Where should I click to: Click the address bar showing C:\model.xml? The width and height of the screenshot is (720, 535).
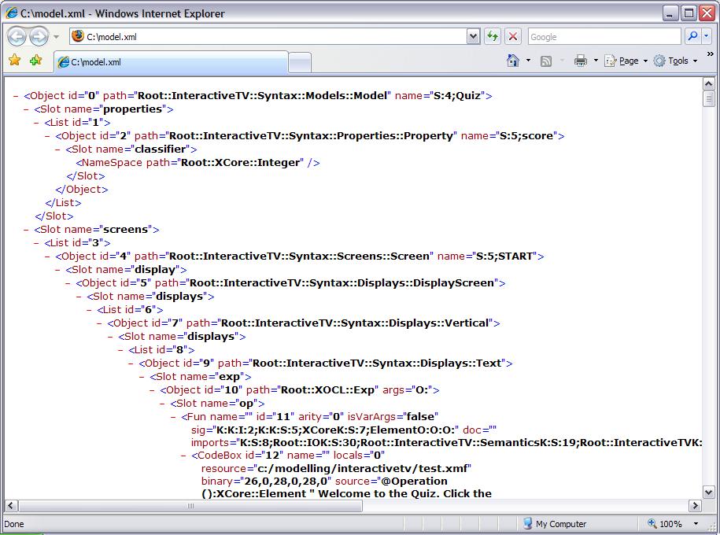point(268,37)
